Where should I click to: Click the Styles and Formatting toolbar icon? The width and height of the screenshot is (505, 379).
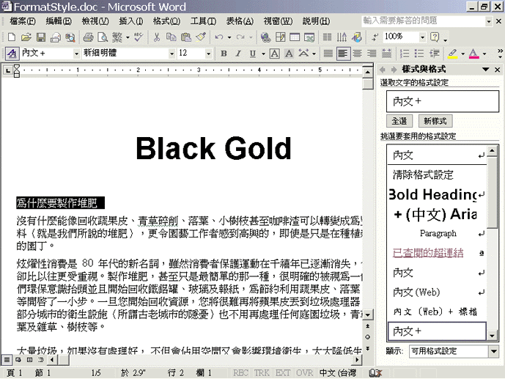point(12,54)
